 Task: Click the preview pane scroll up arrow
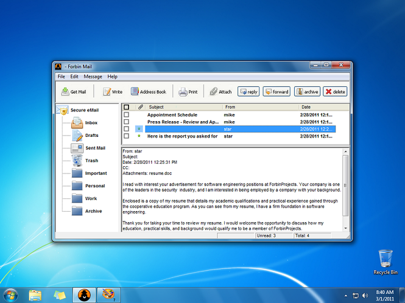click(345, 151)
